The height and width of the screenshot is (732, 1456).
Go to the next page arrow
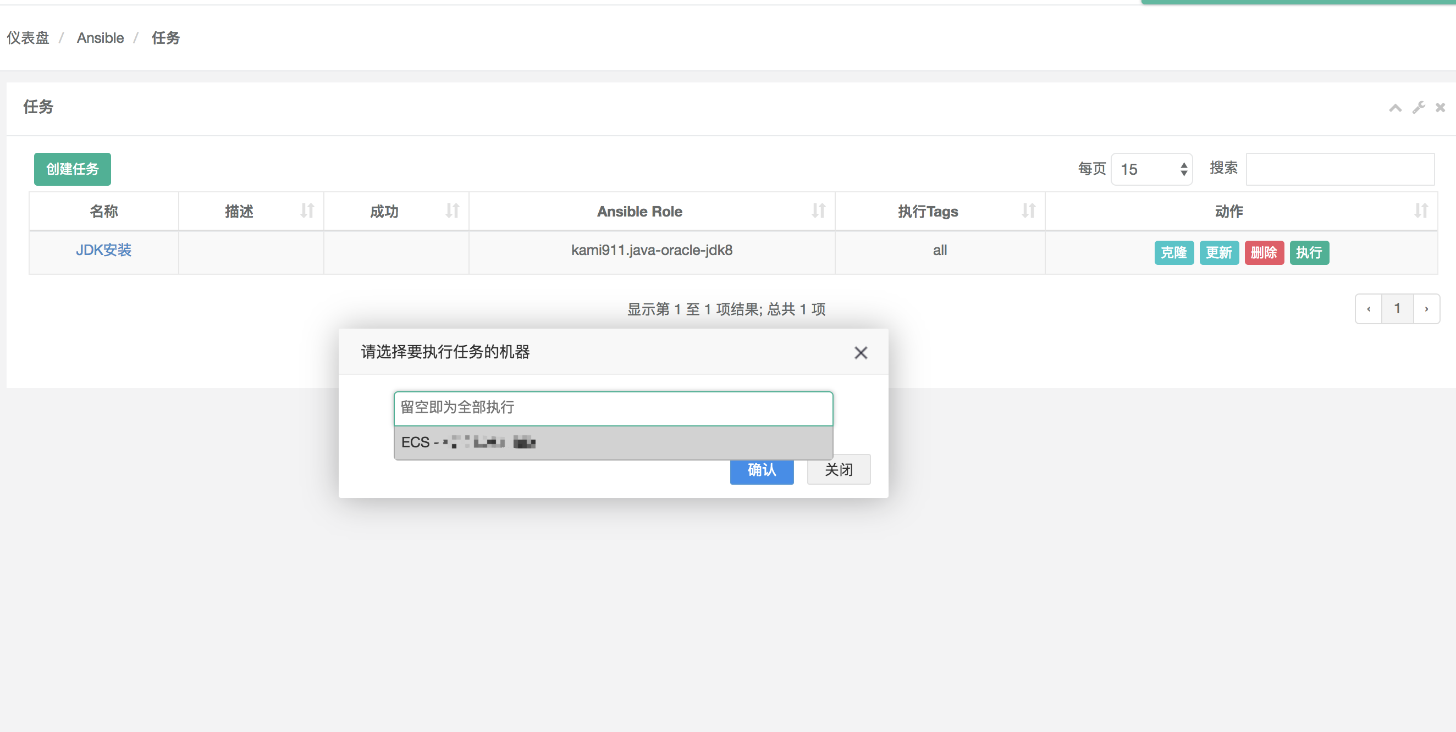point(1426,308)
